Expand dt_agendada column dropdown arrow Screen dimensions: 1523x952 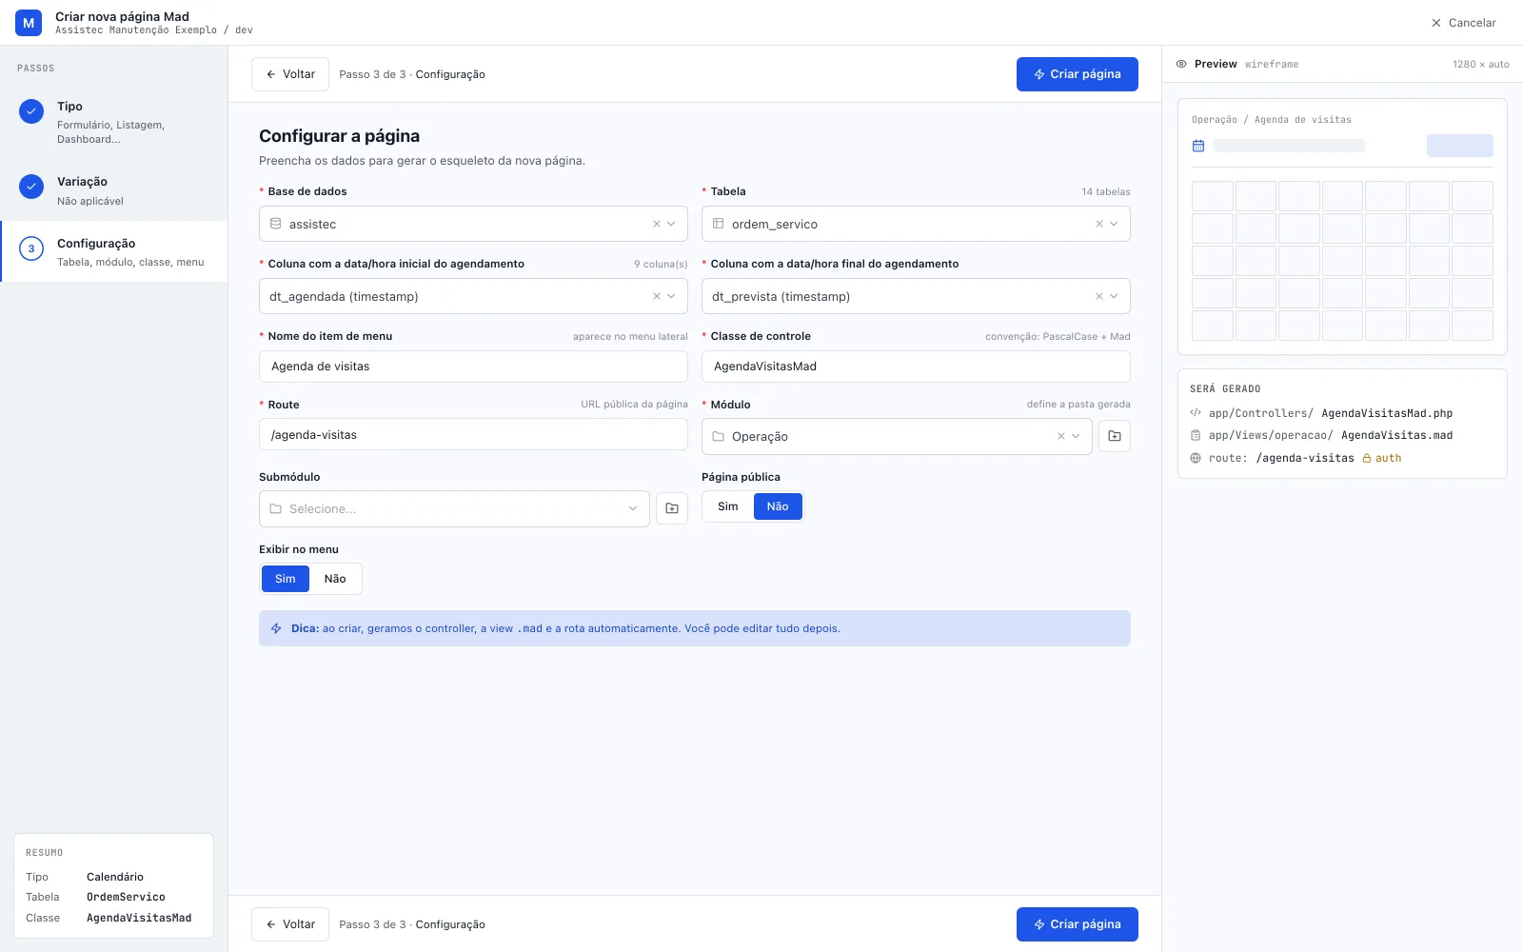pyautogui.click(x=671, y=296)
